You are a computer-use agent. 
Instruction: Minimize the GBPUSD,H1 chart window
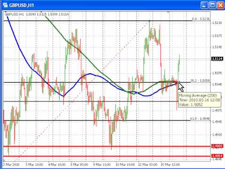[x=204, y=5]
